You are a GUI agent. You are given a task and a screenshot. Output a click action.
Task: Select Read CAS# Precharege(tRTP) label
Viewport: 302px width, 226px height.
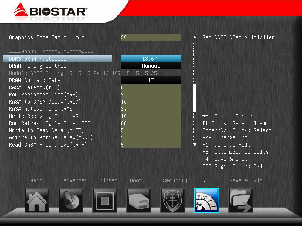click(x=48, y=145)
